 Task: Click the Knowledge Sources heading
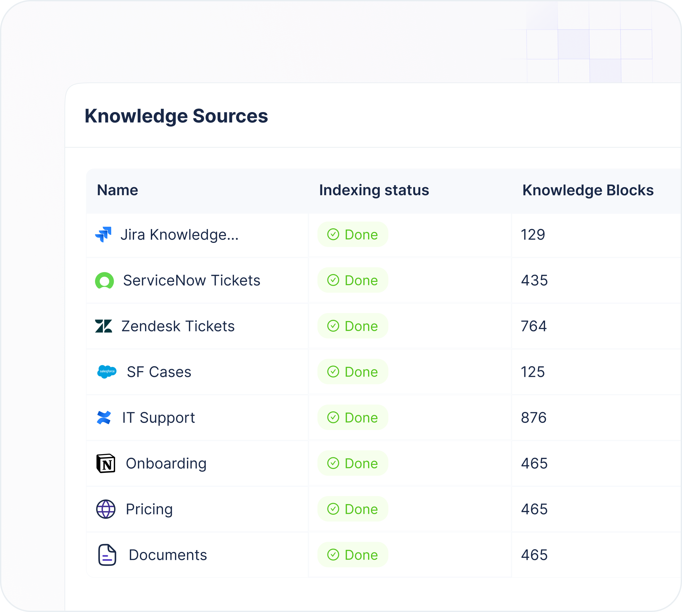pos(176,116)
